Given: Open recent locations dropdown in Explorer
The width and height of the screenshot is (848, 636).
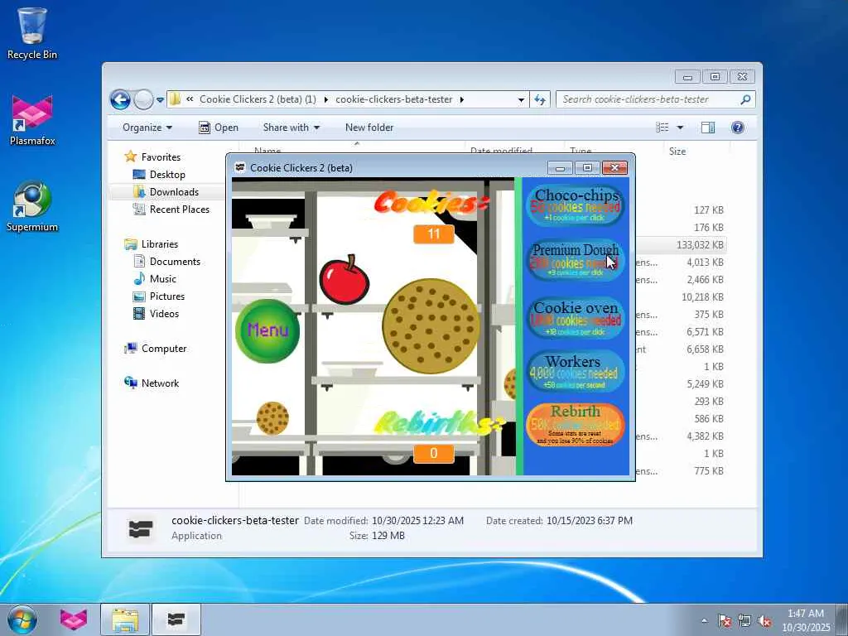Looking at the screenshot, I should point(160,100).
